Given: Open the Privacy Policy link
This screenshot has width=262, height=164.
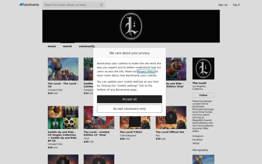Looking at the screenshot, I should pyautogui.click(x=146, y=71).
